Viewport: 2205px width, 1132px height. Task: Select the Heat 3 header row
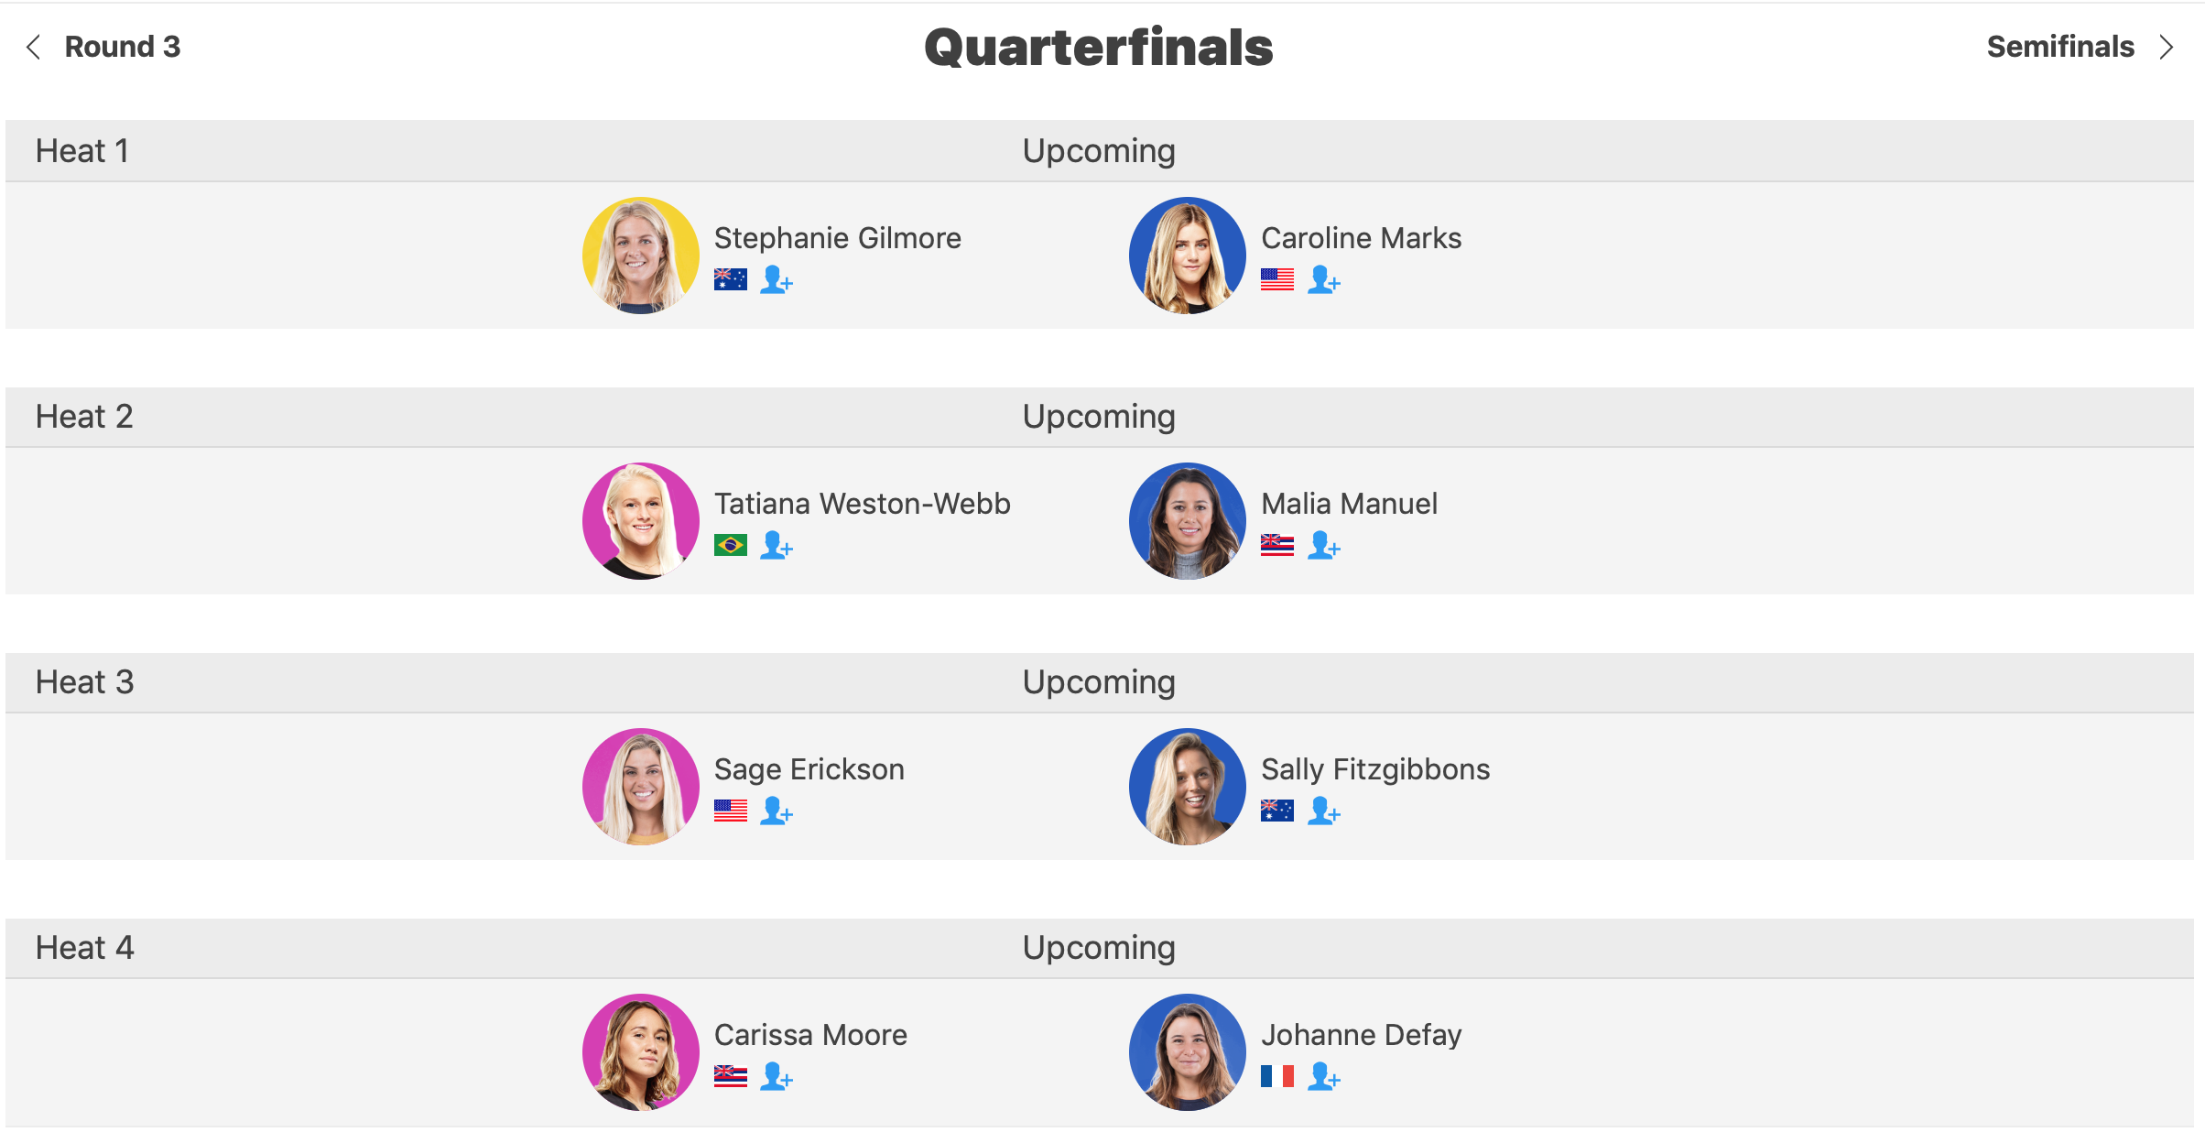tap(1099, 682)
